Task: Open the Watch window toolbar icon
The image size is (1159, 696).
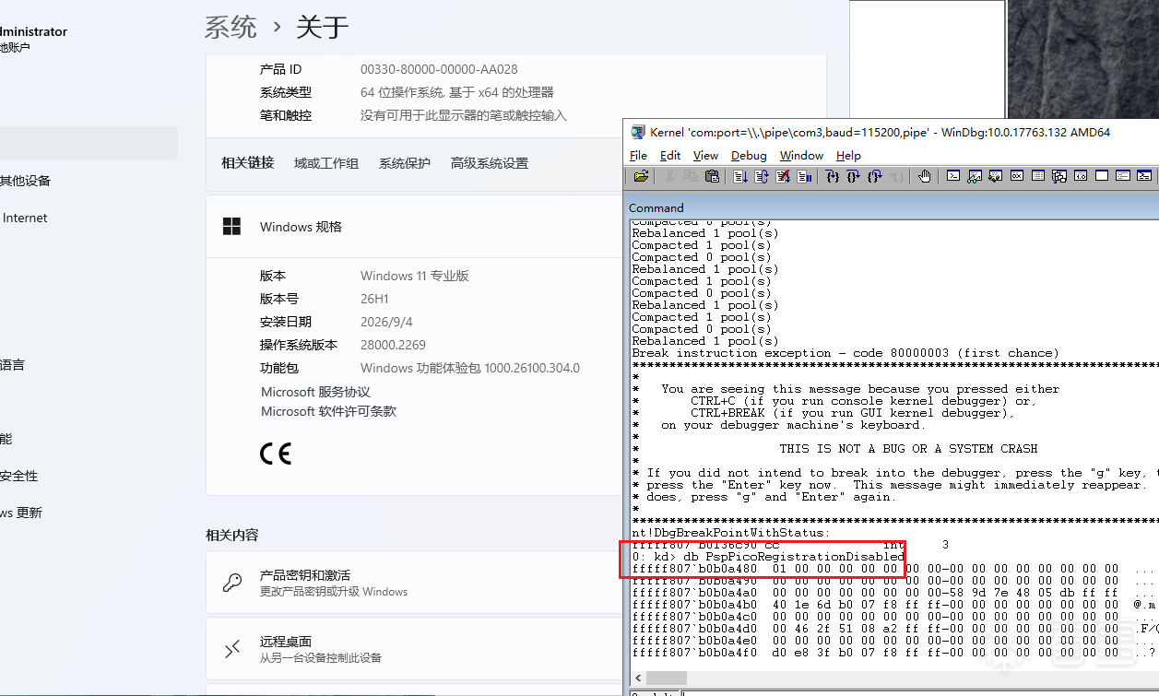Action: (x=974, y=176)
